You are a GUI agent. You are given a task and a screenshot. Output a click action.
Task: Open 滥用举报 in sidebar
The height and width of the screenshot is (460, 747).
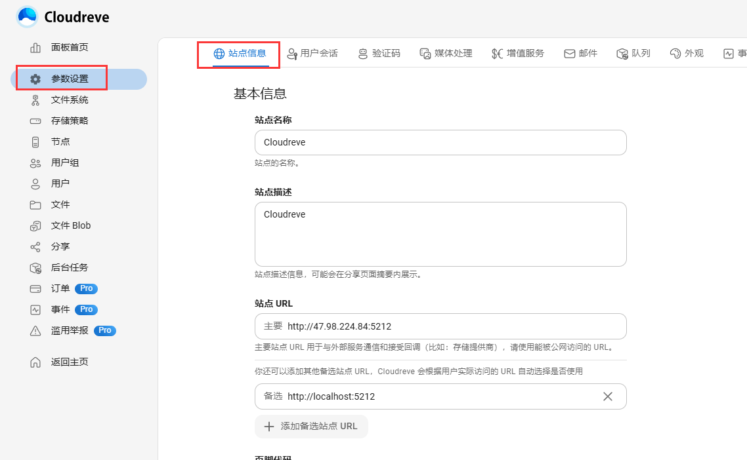[x=79, y=330]
